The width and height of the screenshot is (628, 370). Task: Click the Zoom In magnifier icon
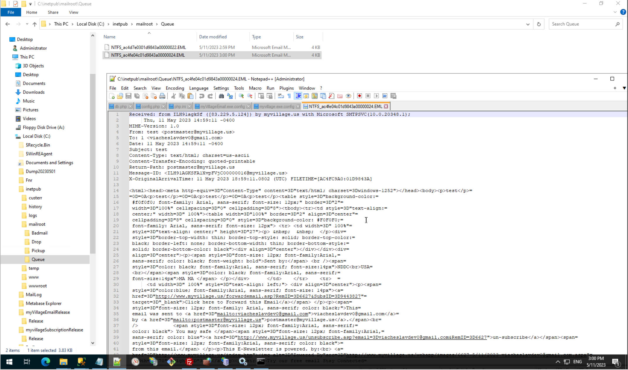pos(241,96)
